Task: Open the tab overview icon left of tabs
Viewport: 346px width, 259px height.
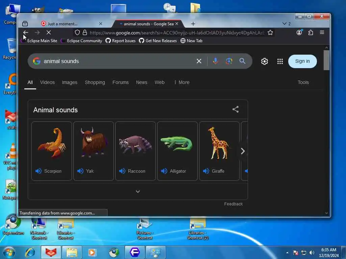Action: click(x=25, y=24)
